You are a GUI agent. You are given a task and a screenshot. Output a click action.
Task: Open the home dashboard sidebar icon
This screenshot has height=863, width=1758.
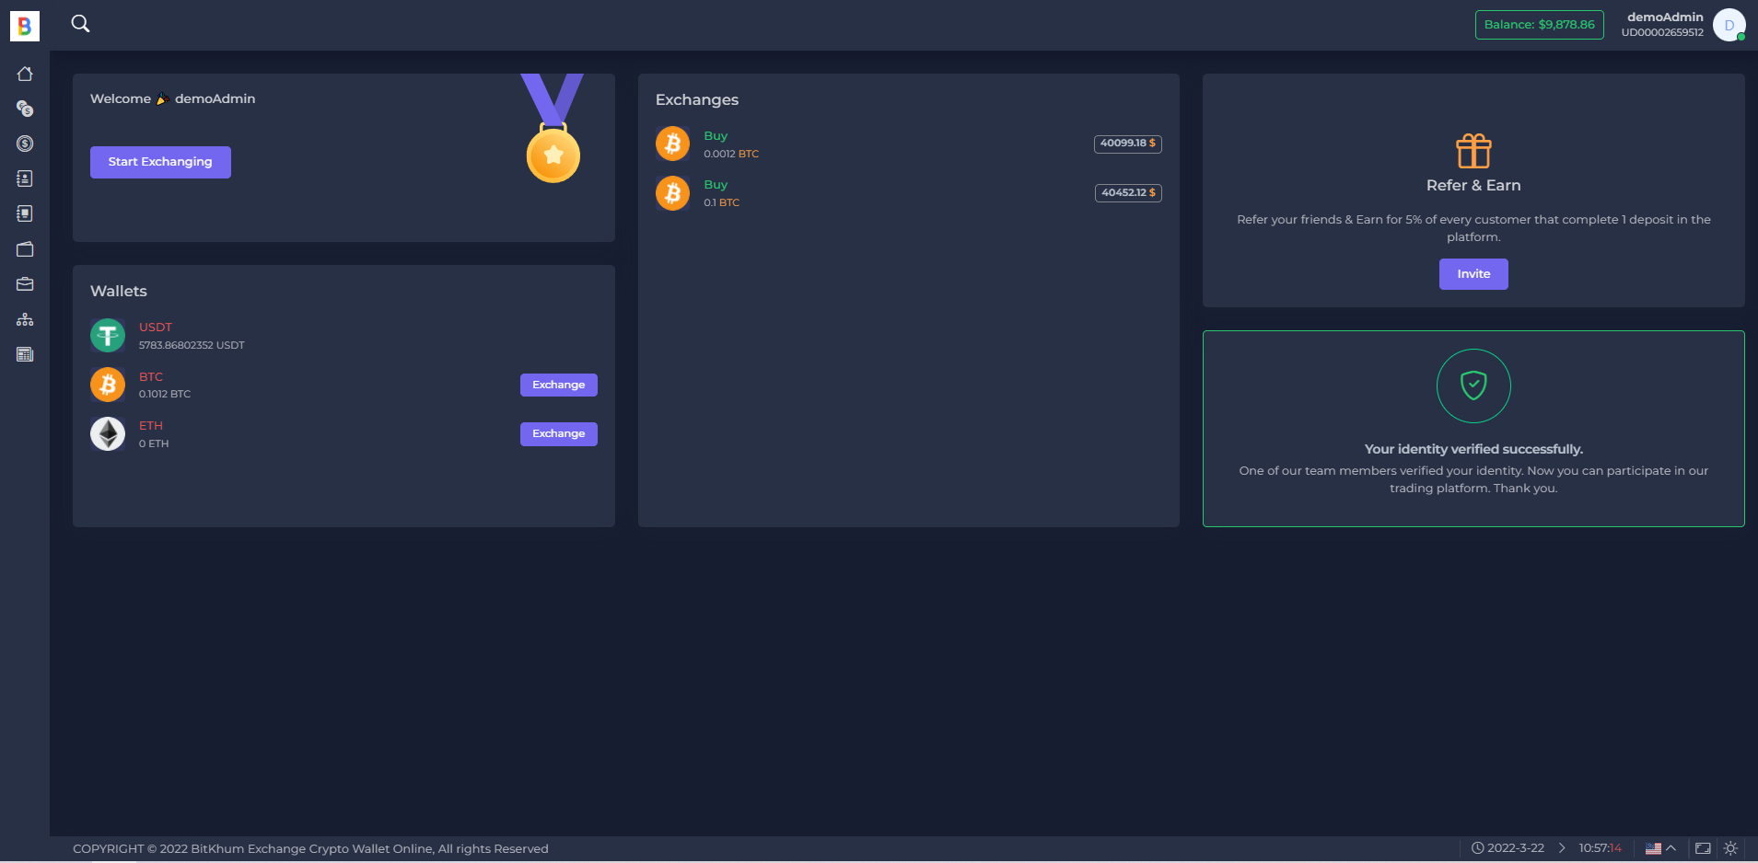25,74
